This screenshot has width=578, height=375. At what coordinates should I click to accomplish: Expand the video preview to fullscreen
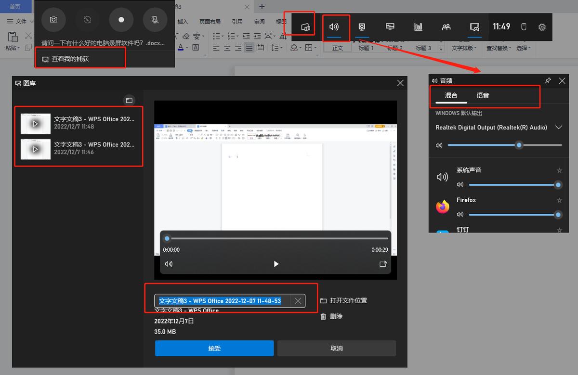tap(383, 264)
